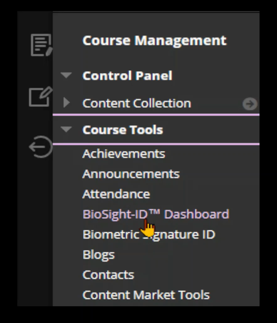This screenshot has height=323, width=277.
Task: Select Biometric Signature ID tool
Action: (149, 235)
